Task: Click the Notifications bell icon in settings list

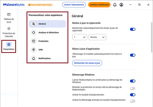Action: (x=34, y=58)
